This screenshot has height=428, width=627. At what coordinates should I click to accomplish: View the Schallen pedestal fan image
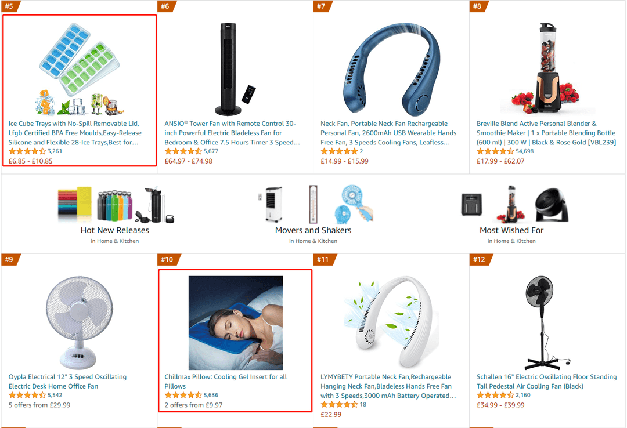click(547, 322)
